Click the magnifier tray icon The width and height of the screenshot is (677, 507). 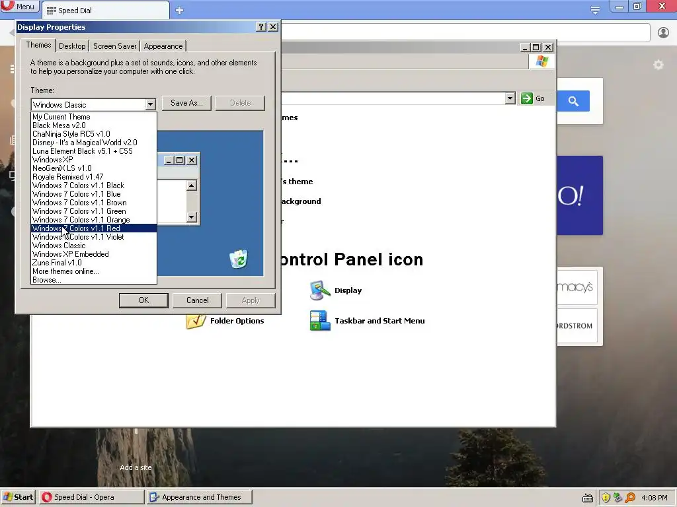(630, 498)
